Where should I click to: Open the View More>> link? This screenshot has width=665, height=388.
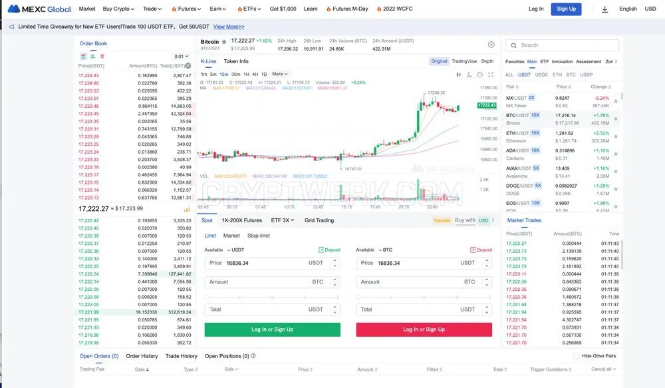(x=229, y=27)
